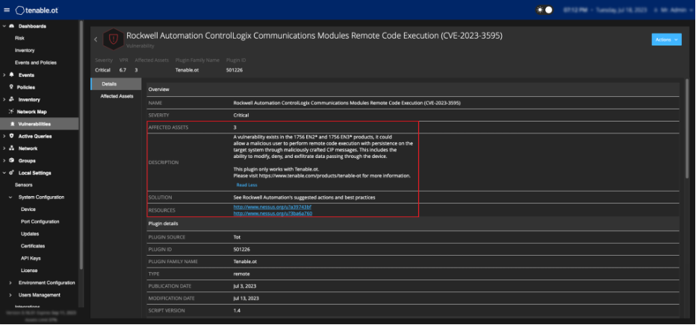696x325 pixels.
Task: Click the Read Less link
Action: pyautogui.click(x=246, y=185)
